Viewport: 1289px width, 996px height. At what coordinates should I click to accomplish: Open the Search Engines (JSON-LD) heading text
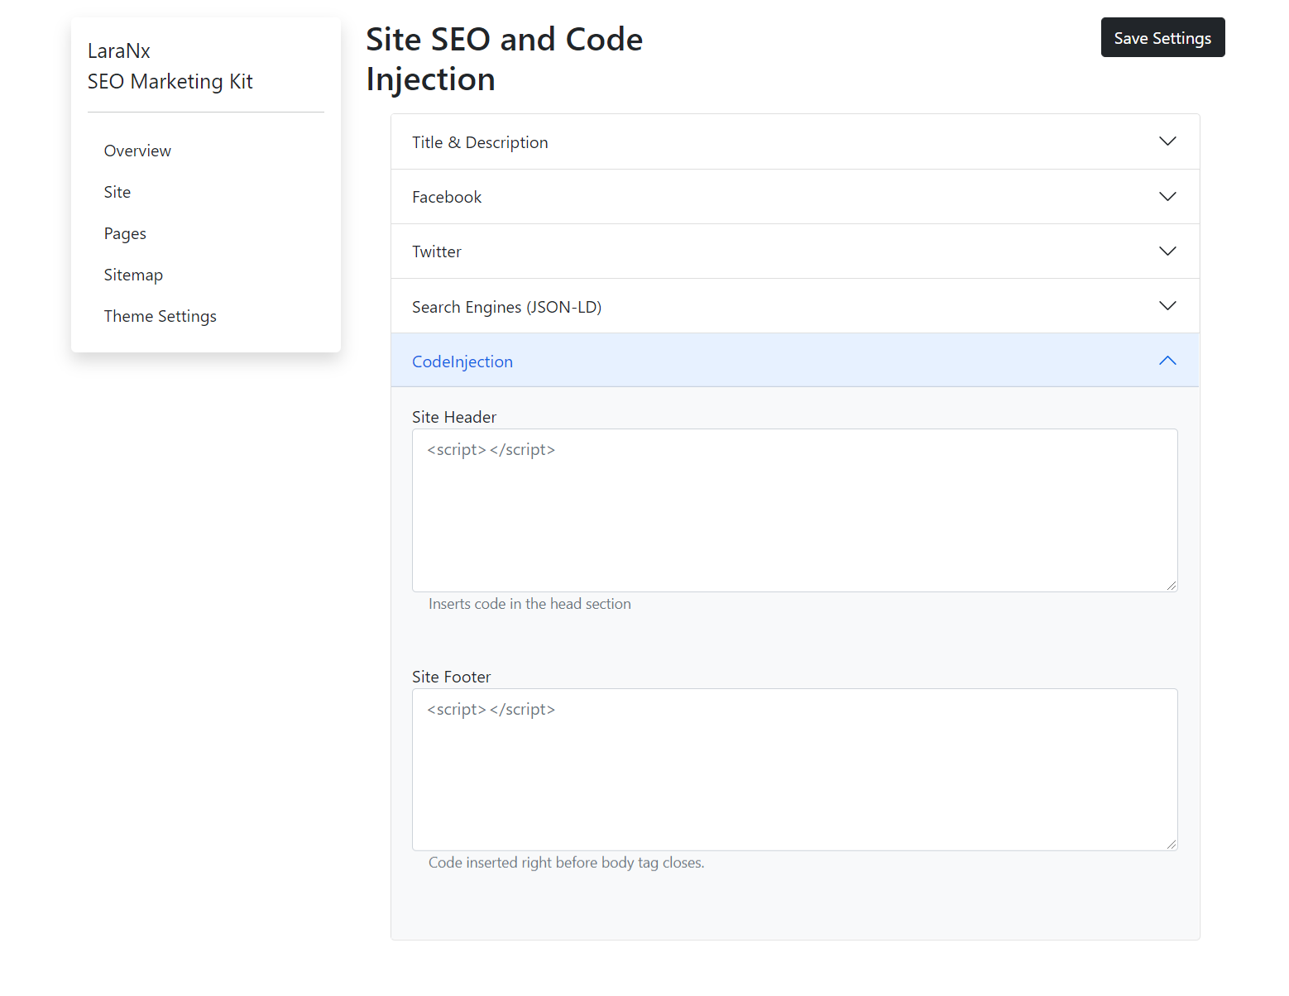[x=506, y=307]
